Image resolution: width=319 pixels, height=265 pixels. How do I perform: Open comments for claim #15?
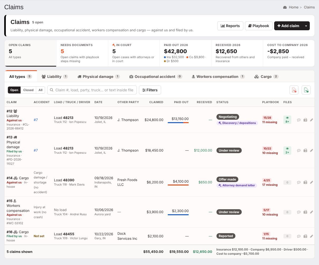pos(299,212)
